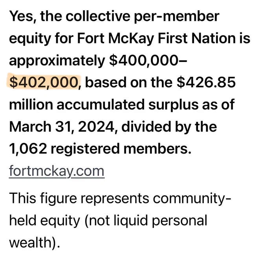
Task: Click the word per-member
Action: [177, 17]
